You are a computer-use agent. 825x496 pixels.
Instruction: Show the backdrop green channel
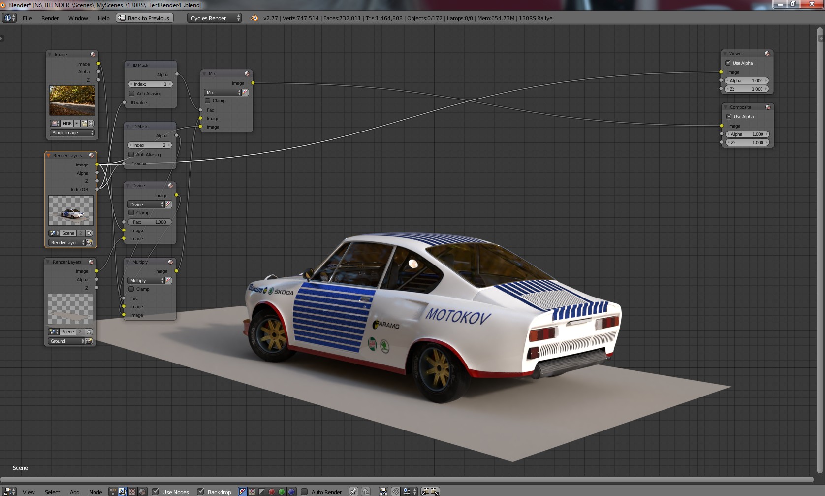282,491
